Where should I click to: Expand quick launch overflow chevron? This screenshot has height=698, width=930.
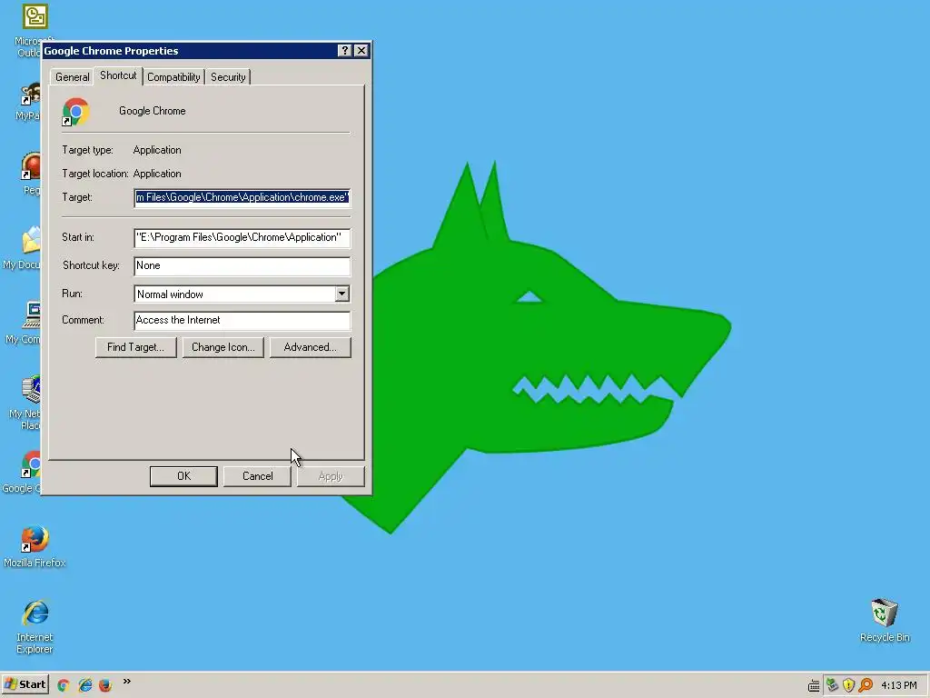126,682
